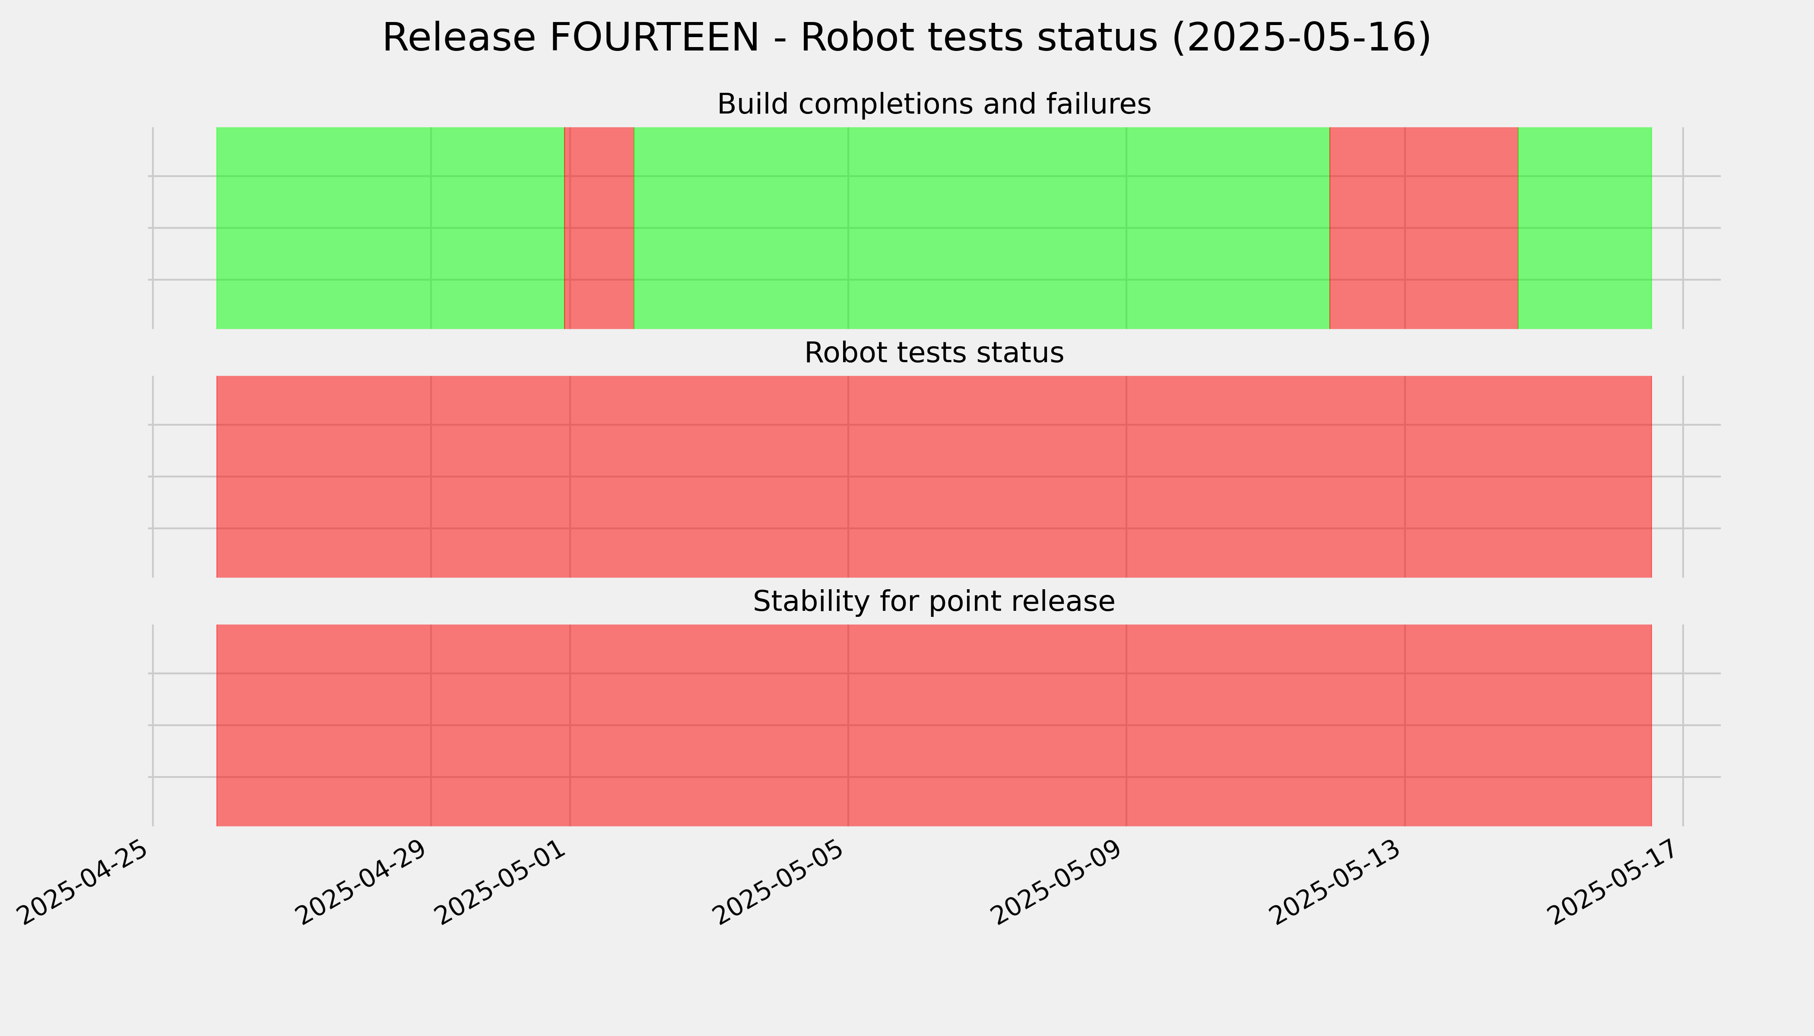Viewport: 1814px width, 1036px height.
Task: Click the large middle green build completion block
Action: 982,227
